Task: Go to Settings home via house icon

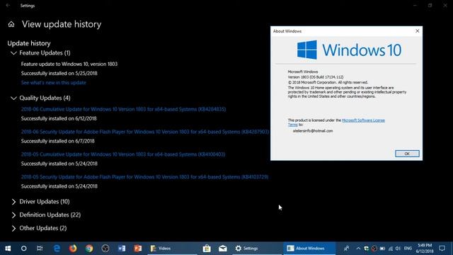Action: coord(11,24)
